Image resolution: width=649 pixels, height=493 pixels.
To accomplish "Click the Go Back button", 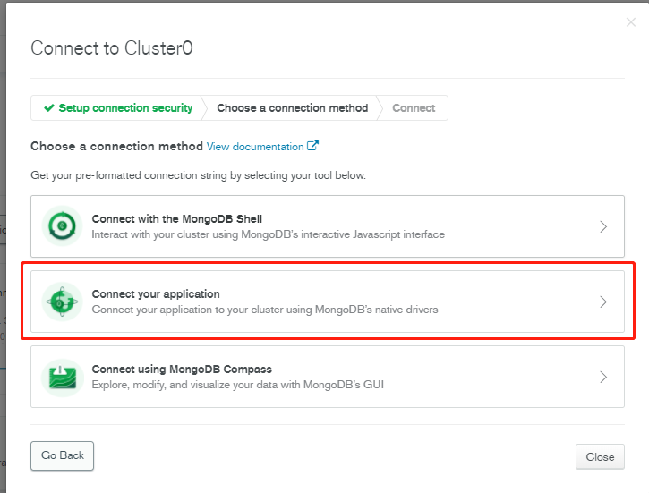I will coord(62,455).
